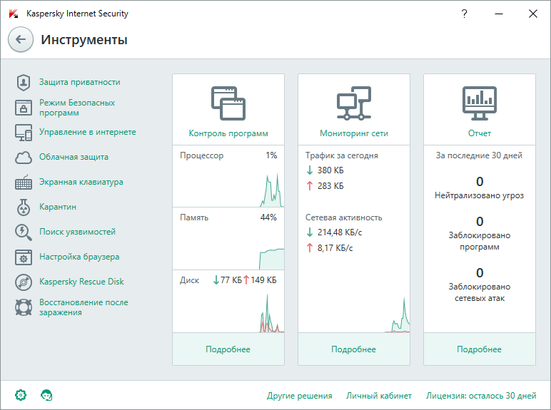Click the 8,17 КБ/с upload speed
This screenshot has width=551, height=410.
coord(335,248)
